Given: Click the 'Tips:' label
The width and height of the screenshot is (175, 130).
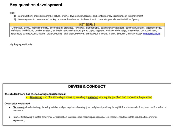Looking at the screenshot, I should (13, 13).
